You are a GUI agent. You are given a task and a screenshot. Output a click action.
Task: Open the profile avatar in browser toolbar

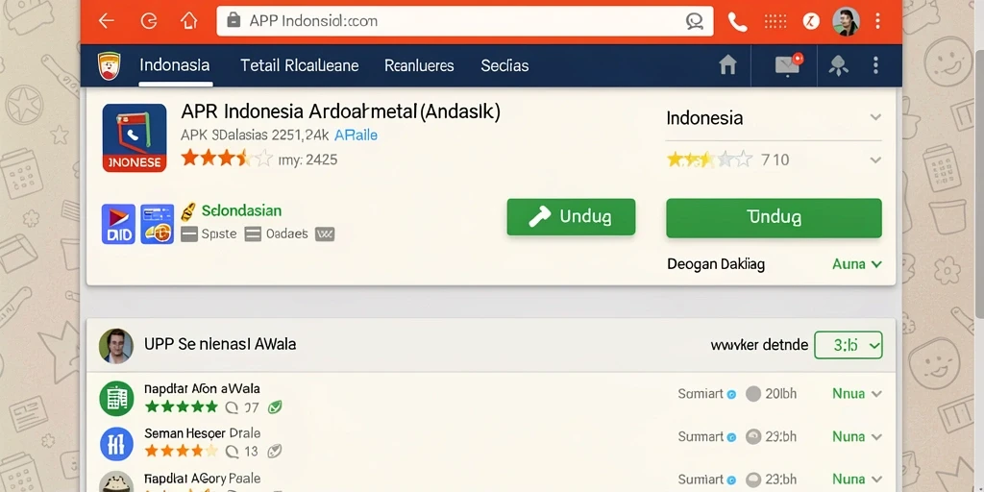click(846, 21)
